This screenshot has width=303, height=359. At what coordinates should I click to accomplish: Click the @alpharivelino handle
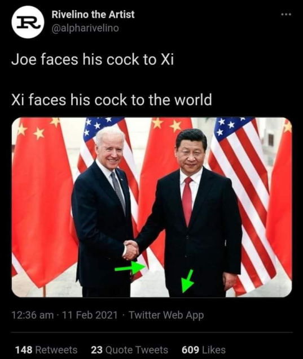(x=85, y=28)
